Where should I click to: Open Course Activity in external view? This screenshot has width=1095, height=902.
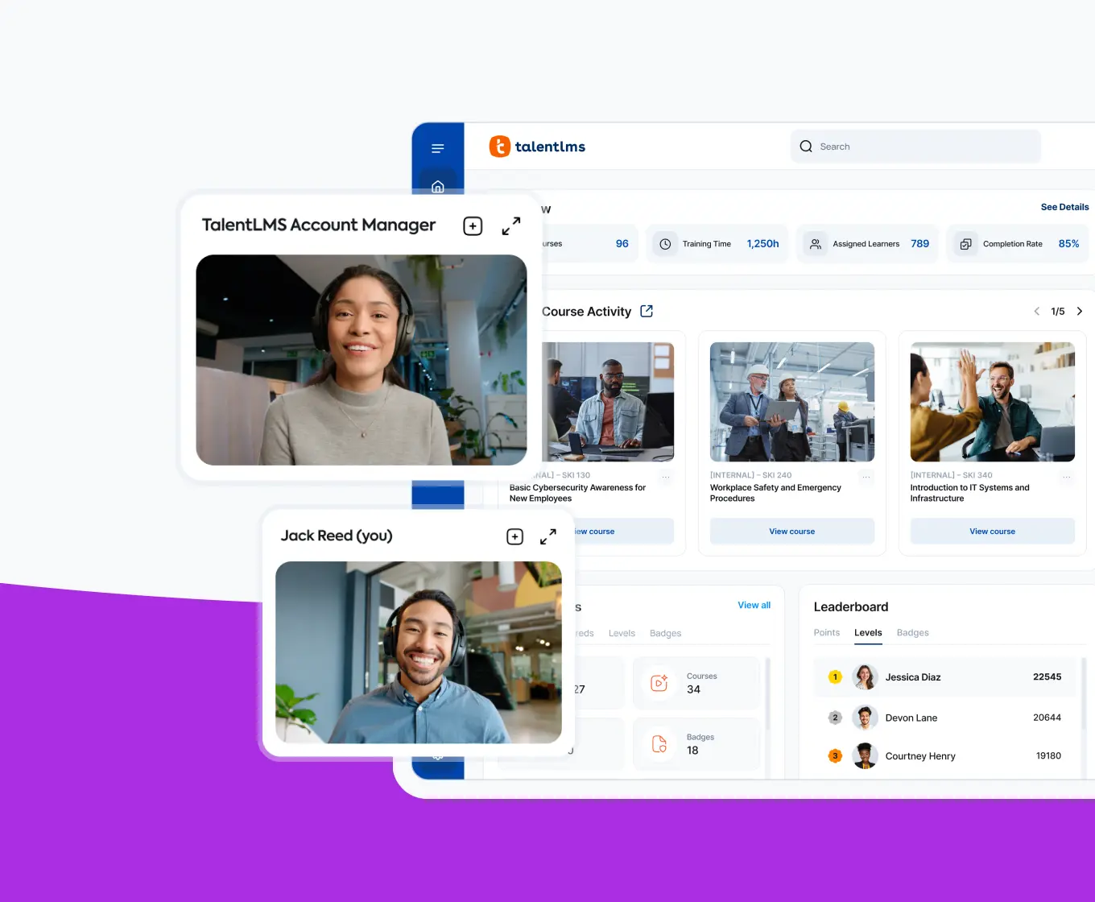[x=646, y=311]
